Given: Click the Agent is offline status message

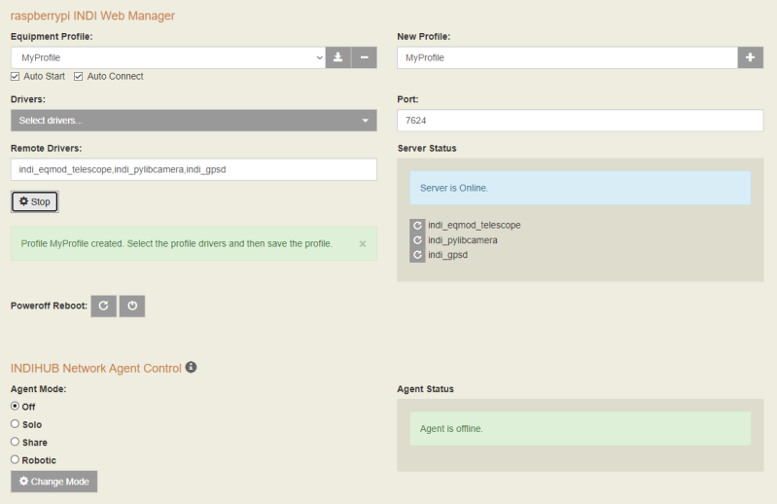Looking at the screenshot, I should coord(581,429).
